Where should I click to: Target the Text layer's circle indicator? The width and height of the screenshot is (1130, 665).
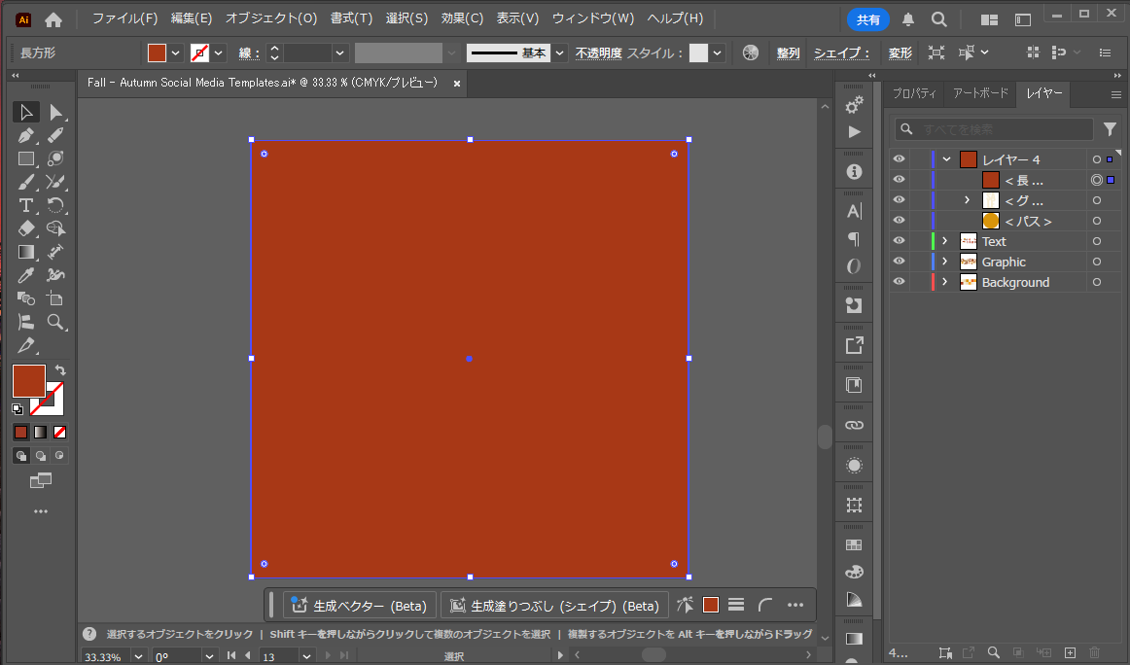click(x=1097, y=241)
